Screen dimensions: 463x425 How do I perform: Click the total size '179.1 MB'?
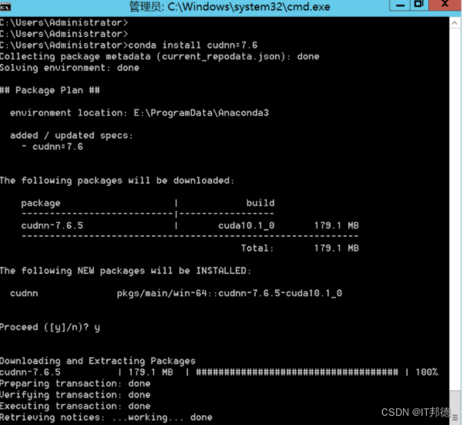point(337,248)
